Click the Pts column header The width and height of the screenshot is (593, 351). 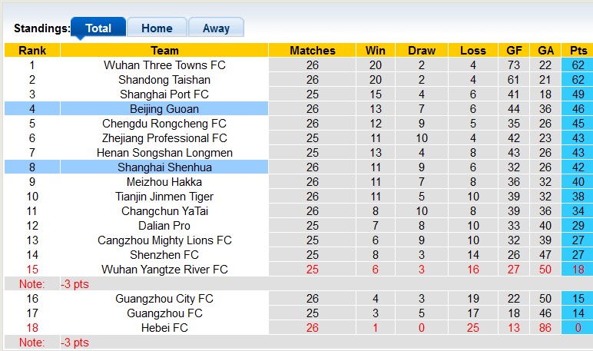pos(578,51)
